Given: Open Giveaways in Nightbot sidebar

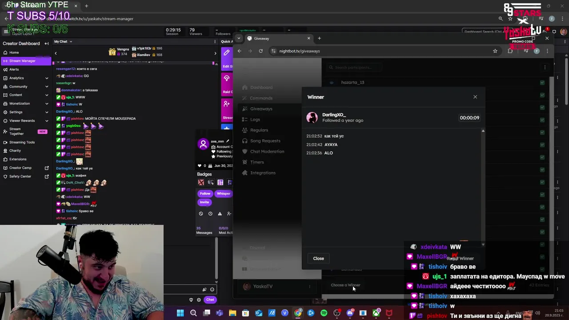Looking at the screenshot, I should (261, 109).
